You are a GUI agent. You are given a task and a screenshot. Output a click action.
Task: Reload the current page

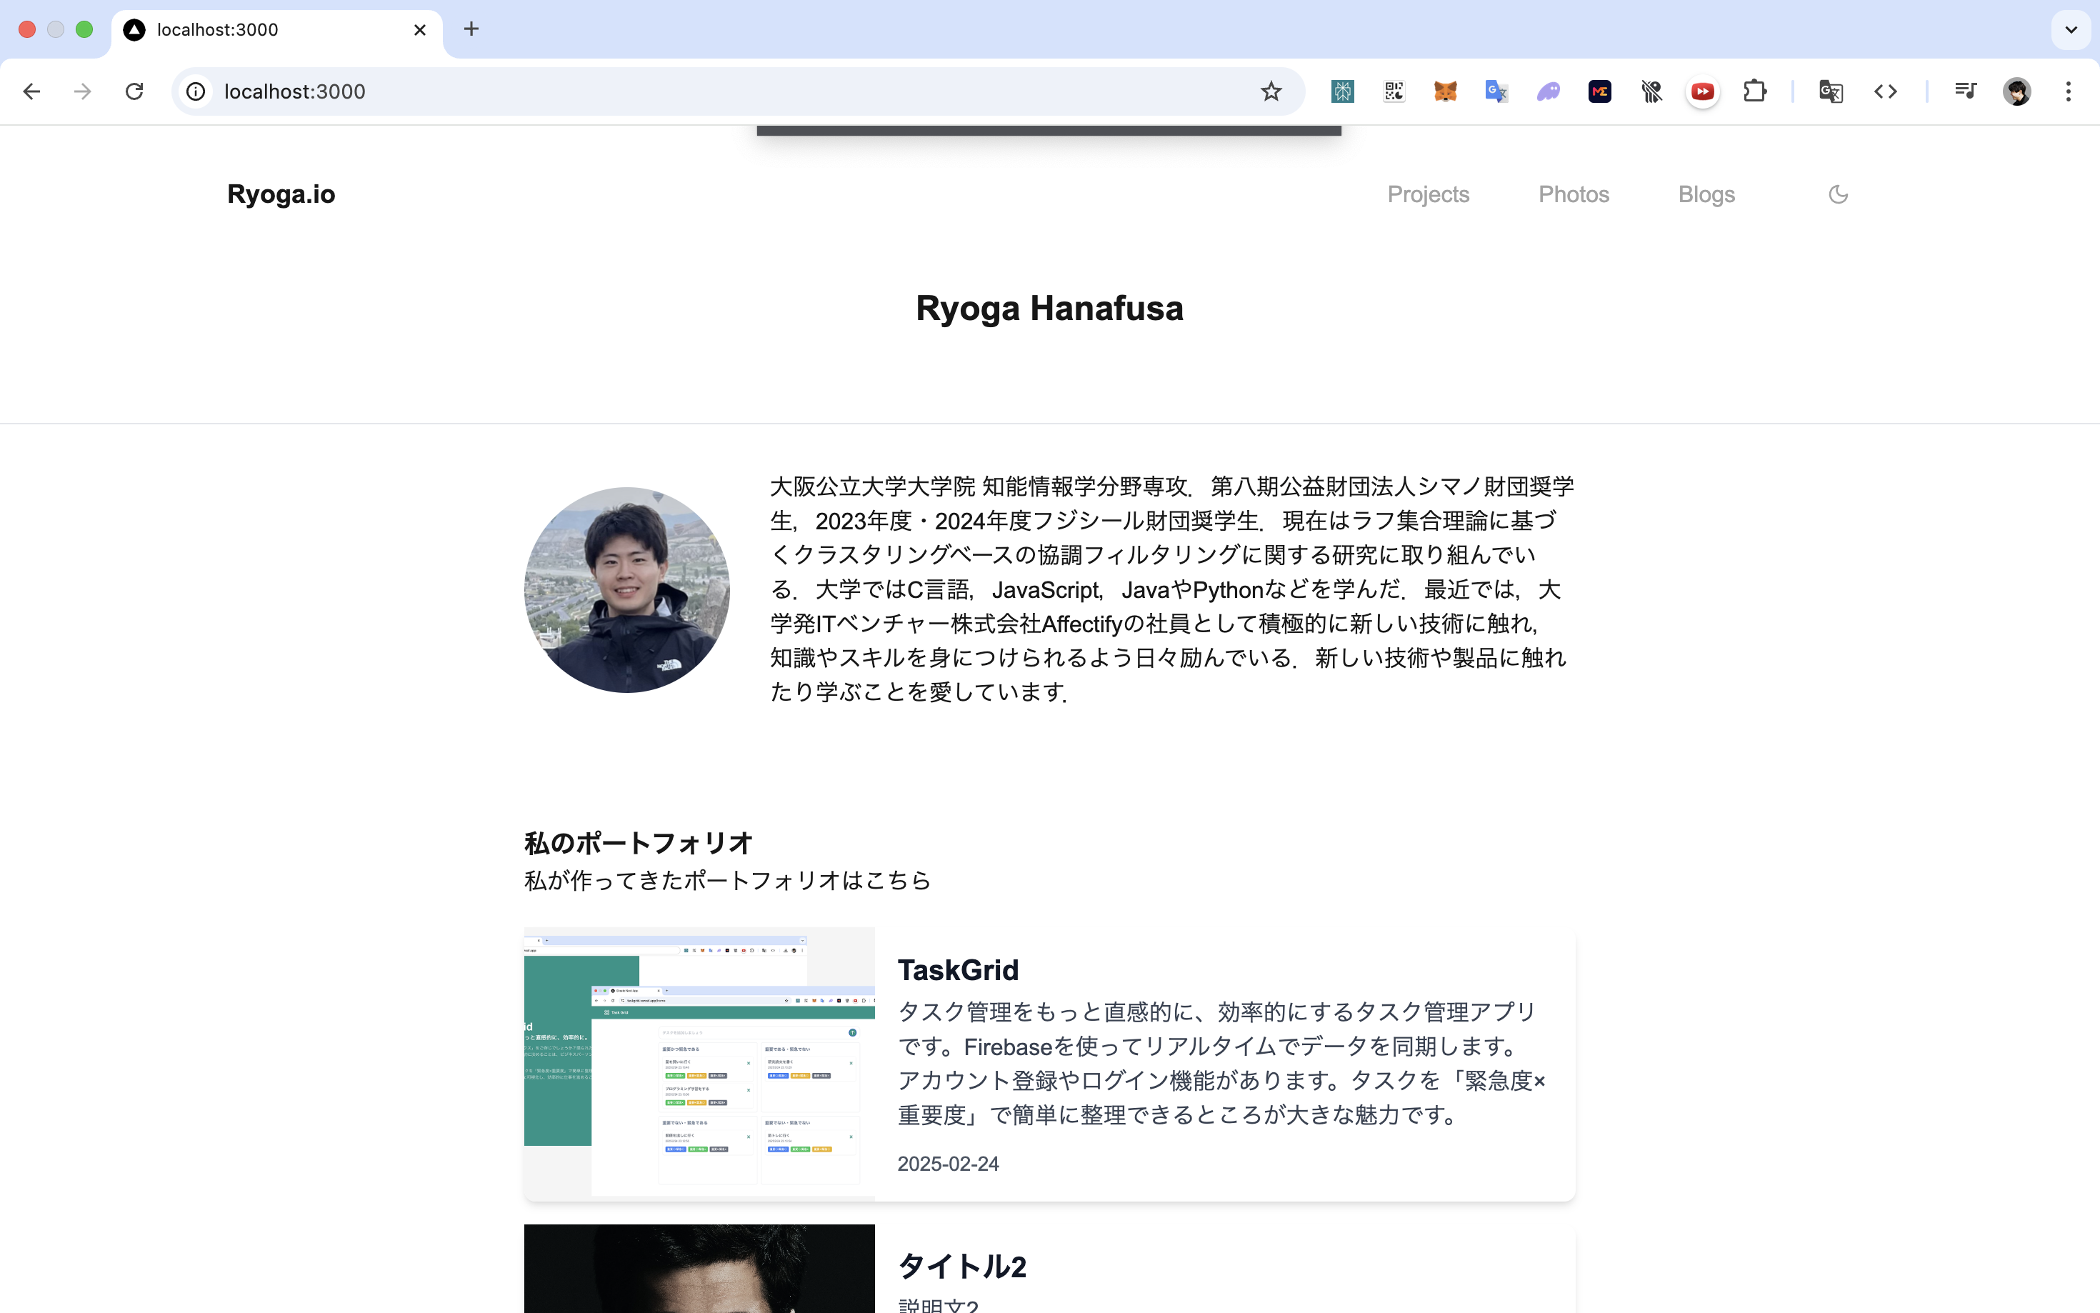(x=134, y=91)
